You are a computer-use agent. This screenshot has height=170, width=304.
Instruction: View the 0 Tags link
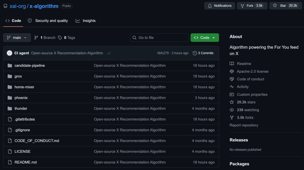(66, 38)
